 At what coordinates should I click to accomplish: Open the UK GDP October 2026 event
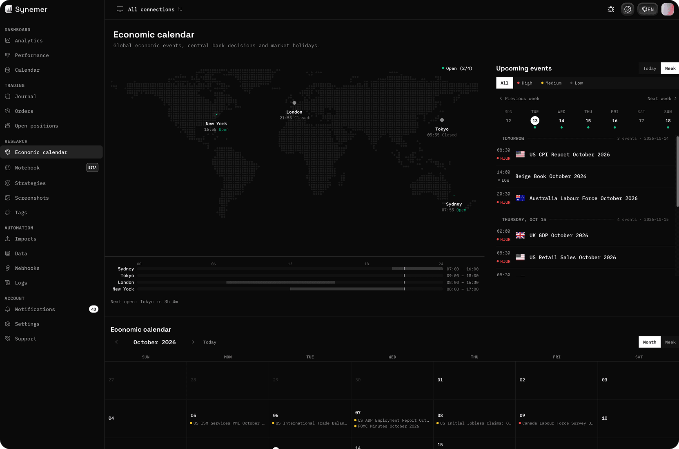pyautogui.click(x=585, y=236)
